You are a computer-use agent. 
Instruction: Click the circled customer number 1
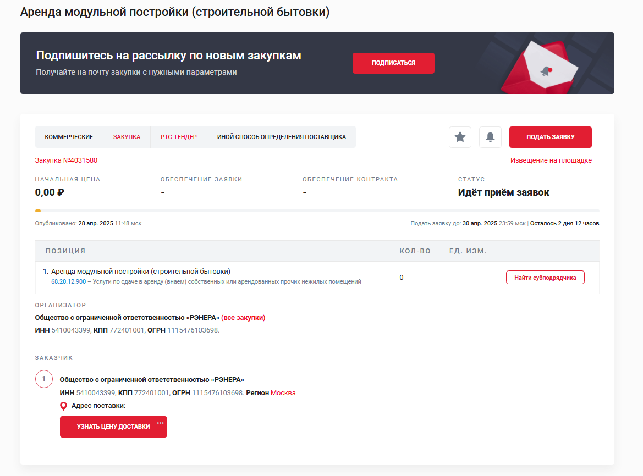click(x=44, y=379)
